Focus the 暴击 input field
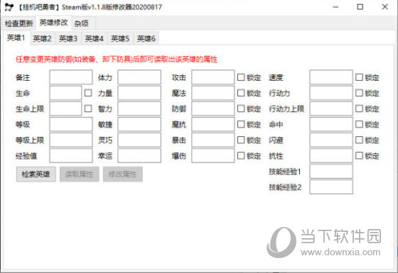The height and width of the screenshot is (273, 398). click(213, 140)
